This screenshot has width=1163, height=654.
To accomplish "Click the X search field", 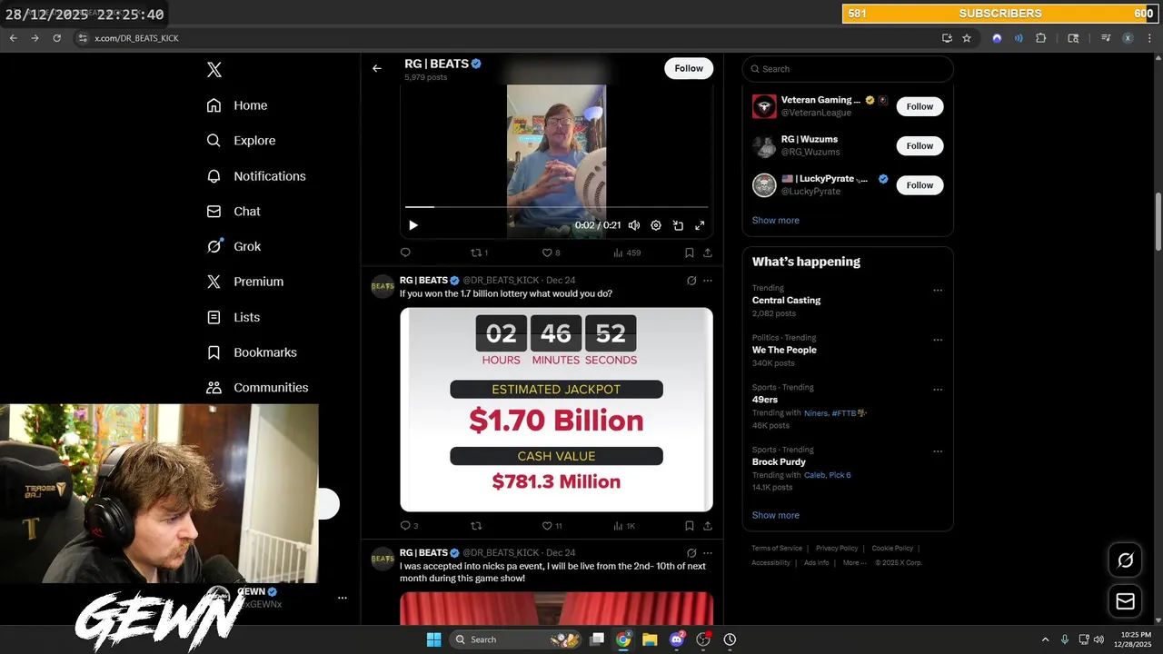I will (848, 69).
